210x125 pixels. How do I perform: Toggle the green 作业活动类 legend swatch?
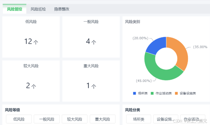click(152, 93)
